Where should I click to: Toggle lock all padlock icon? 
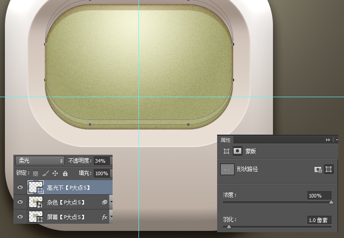65,173
